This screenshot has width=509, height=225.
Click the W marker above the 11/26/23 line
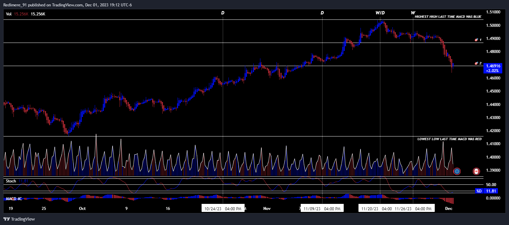click(x=413, y=13)
